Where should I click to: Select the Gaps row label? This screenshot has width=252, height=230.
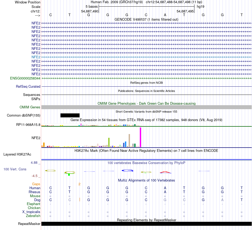click(36, 184)
